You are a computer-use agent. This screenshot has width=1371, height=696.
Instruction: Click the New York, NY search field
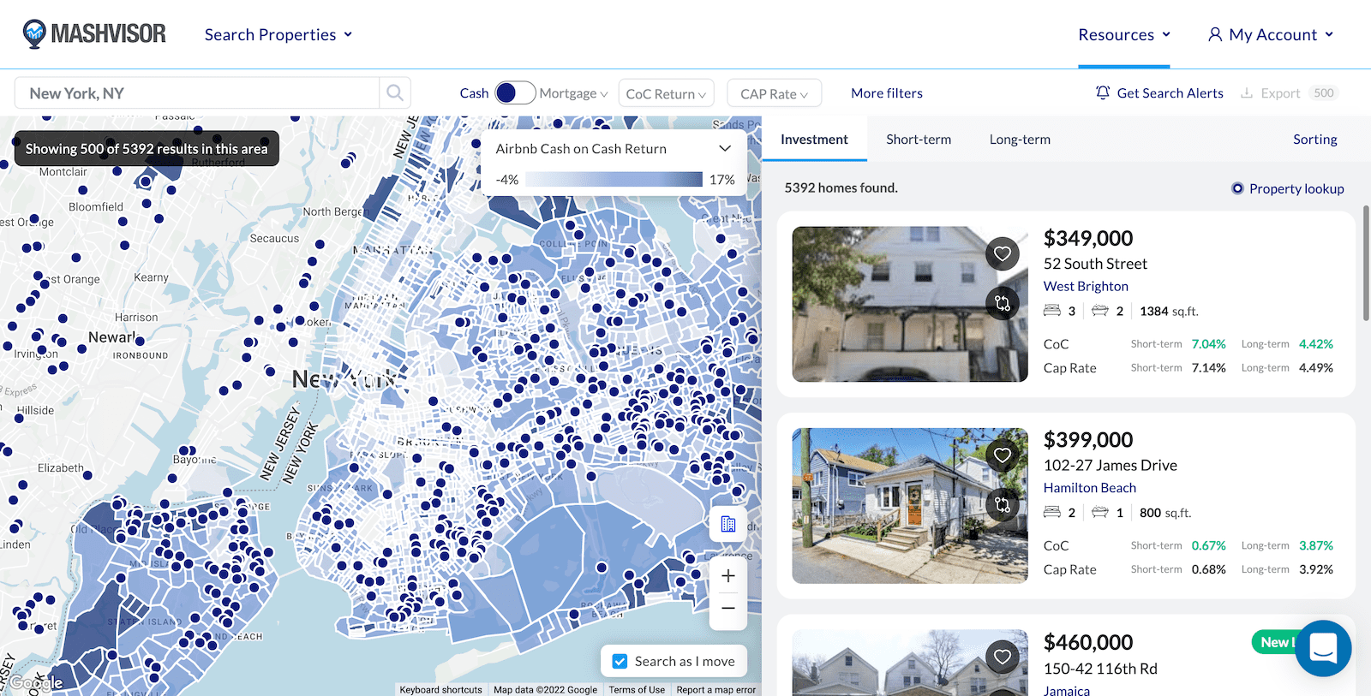point(197,92)
